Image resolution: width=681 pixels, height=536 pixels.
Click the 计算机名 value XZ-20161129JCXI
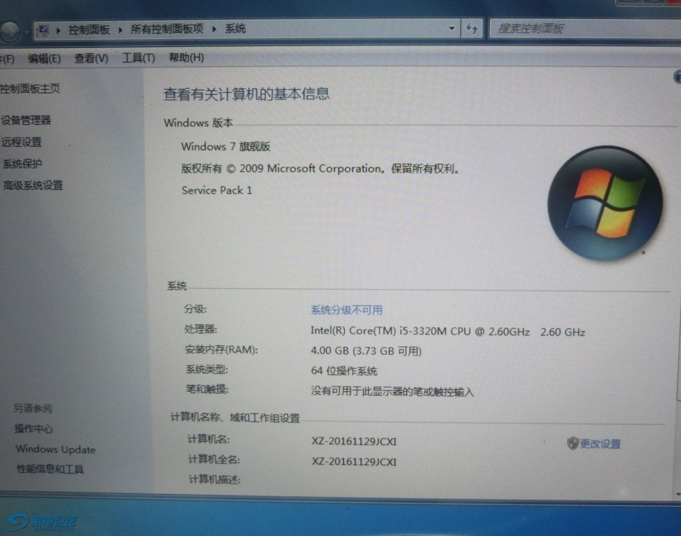pos(354,442)
